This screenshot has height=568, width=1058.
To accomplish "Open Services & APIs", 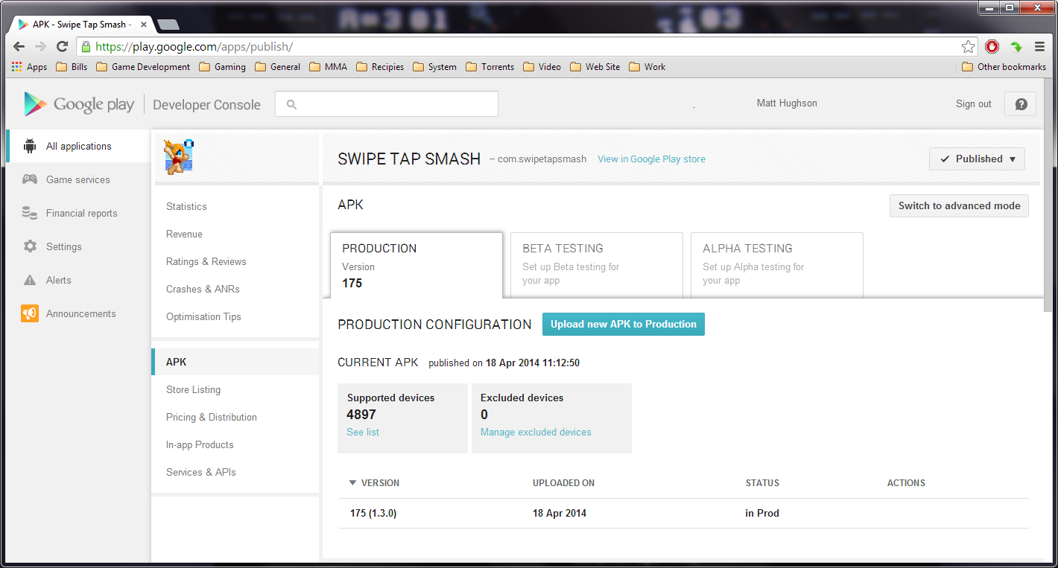I will click(x=201, y=472).
